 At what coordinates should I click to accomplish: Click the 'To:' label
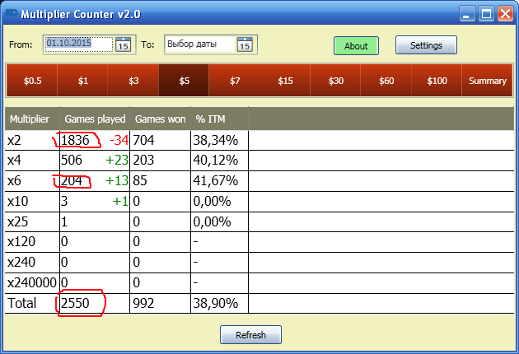[x=147, y=44]
